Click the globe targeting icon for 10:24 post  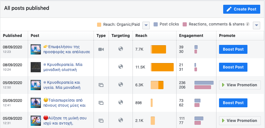[x=121, y=67]
